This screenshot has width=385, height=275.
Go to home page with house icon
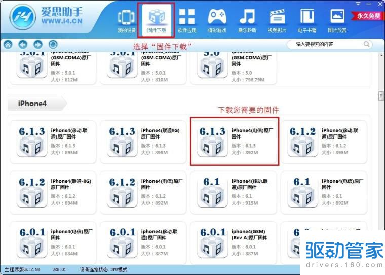coord(8,45)
